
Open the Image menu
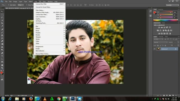click(x=15, y=2)
